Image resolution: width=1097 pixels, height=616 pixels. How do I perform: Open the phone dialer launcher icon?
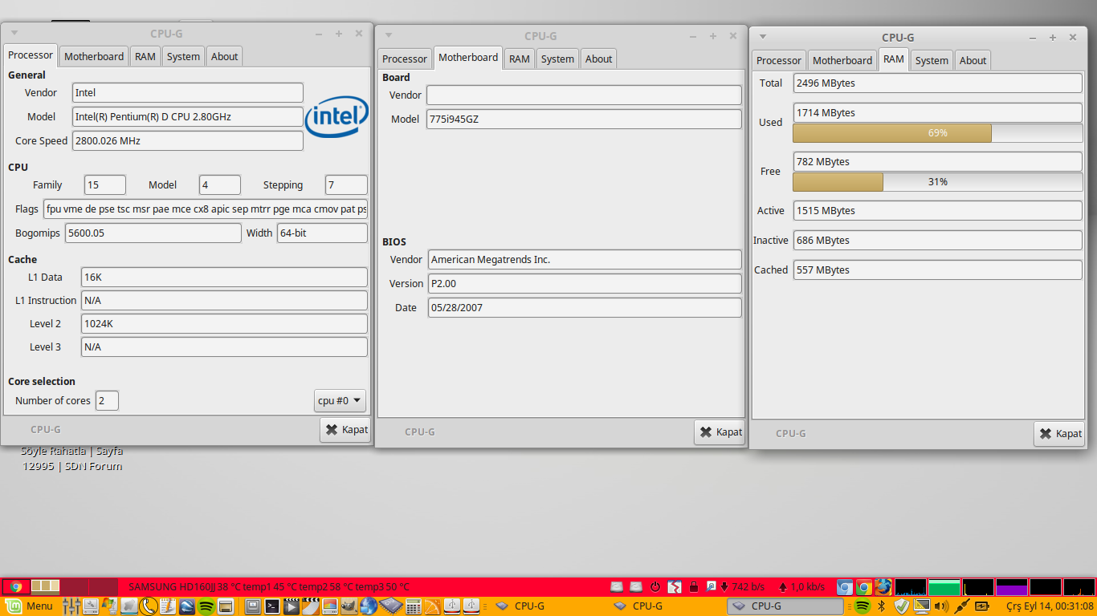tap(148, 606)
